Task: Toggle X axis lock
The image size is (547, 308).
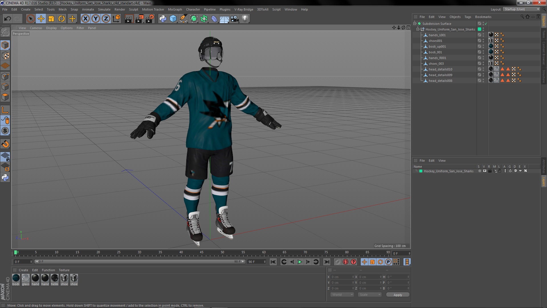Action: pyautogui.click(x=85, y=19)
